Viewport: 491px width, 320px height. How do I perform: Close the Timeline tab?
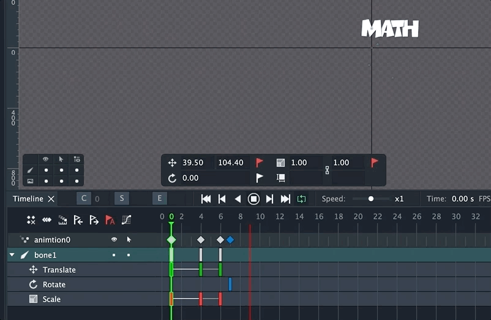[x=51, y=199]
